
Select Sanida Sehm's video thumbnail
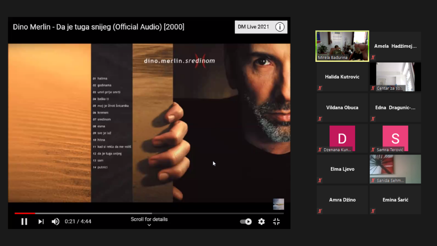(x=395, y=169)
